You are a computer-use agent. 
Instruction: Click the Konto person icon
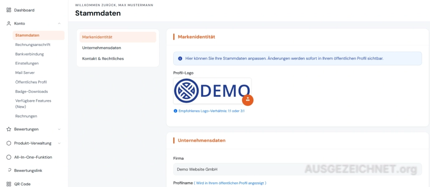9,23
